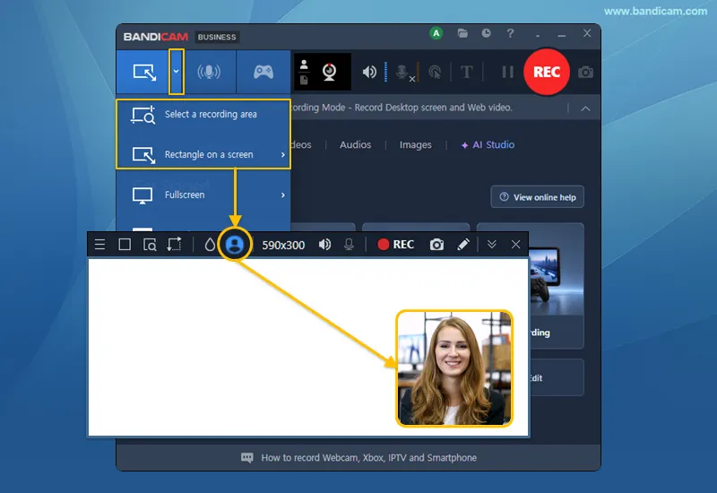This screenshot has height=493, width=717.
Task: Open the output folder icon
Action: 462,33
